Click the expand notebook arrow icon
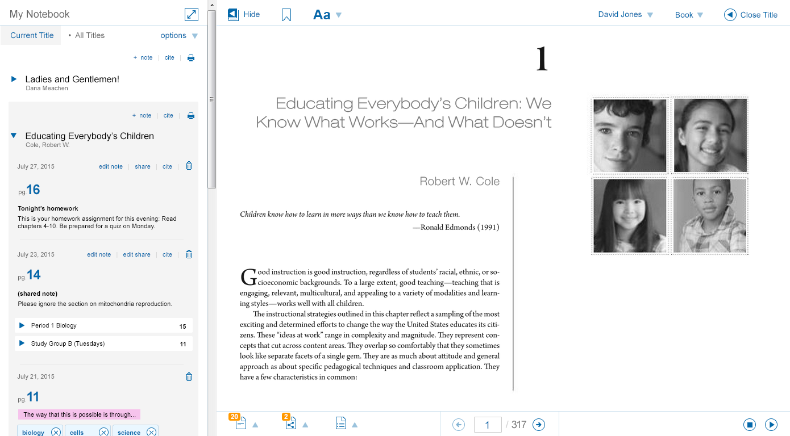This screenshot has width=790, height=436. [x=191, y=14]
